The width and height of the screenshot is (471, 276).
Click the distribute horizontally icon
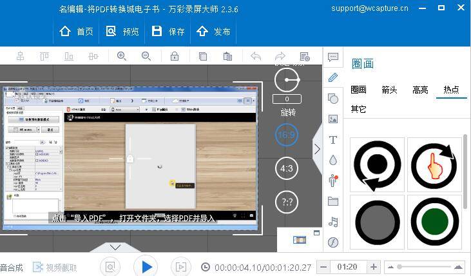pyautogui.click(x=93, y=56)
